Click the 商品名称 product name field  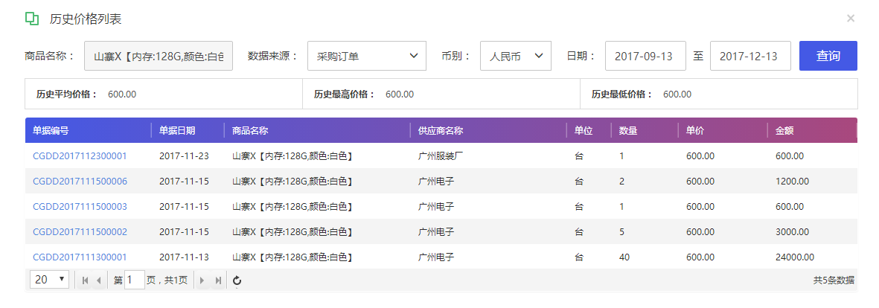tap(159, 56)
